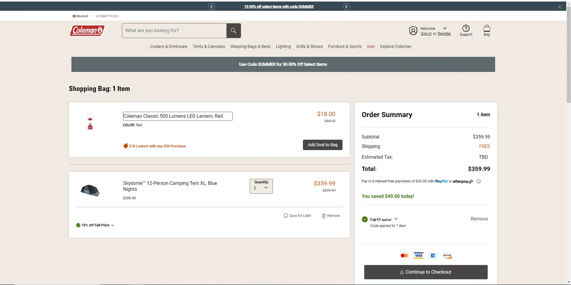Click the Register link
Viewport: 571px width, 285px height.
(x=444, y=34)
